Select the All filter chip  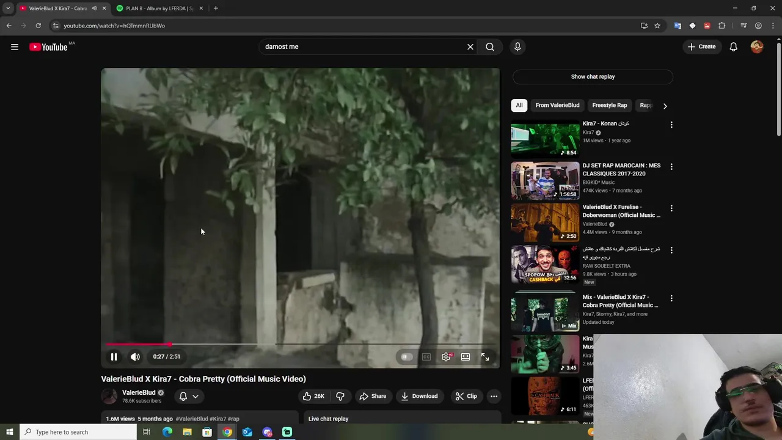519,105
